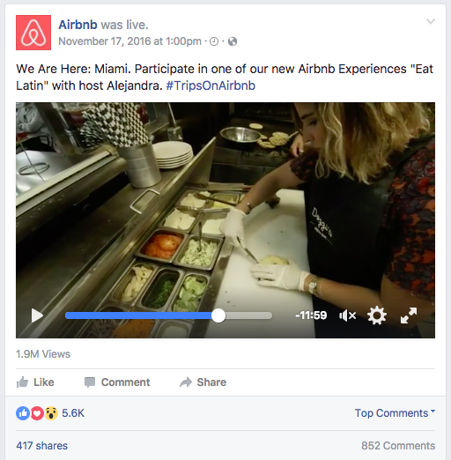
Task: View the 417 shares list
Action: click(x=42, y=446)
